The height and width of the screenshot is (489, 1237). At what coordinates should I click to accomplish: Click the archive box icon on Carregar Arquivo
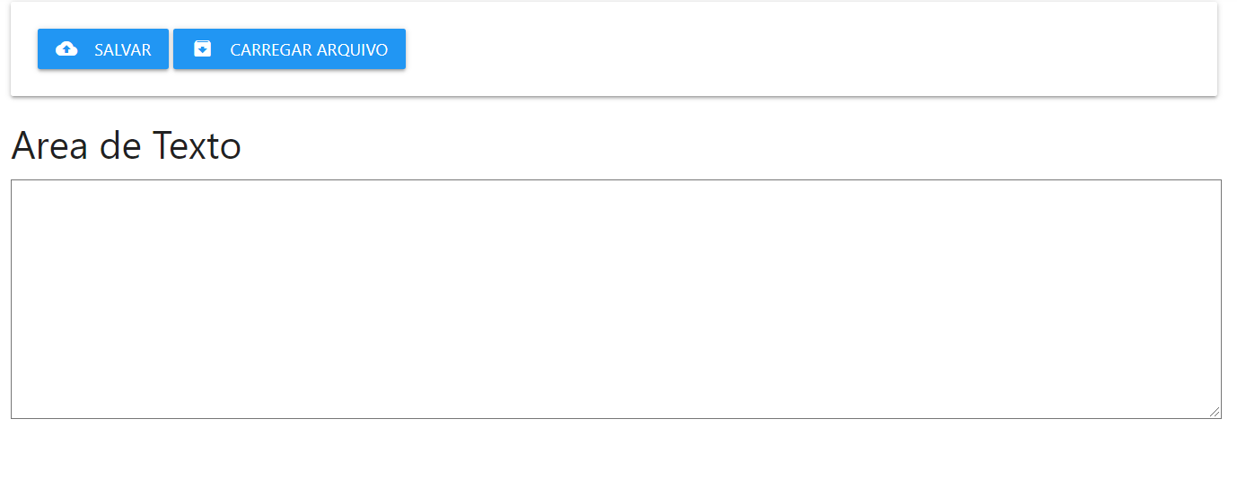pos(203,49)
